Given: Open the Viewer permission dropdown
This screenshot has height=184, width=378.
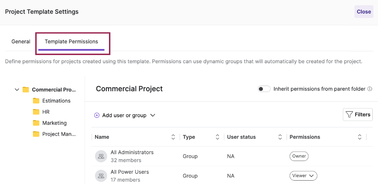Looking at the screenshot, I should coord(303,176).
